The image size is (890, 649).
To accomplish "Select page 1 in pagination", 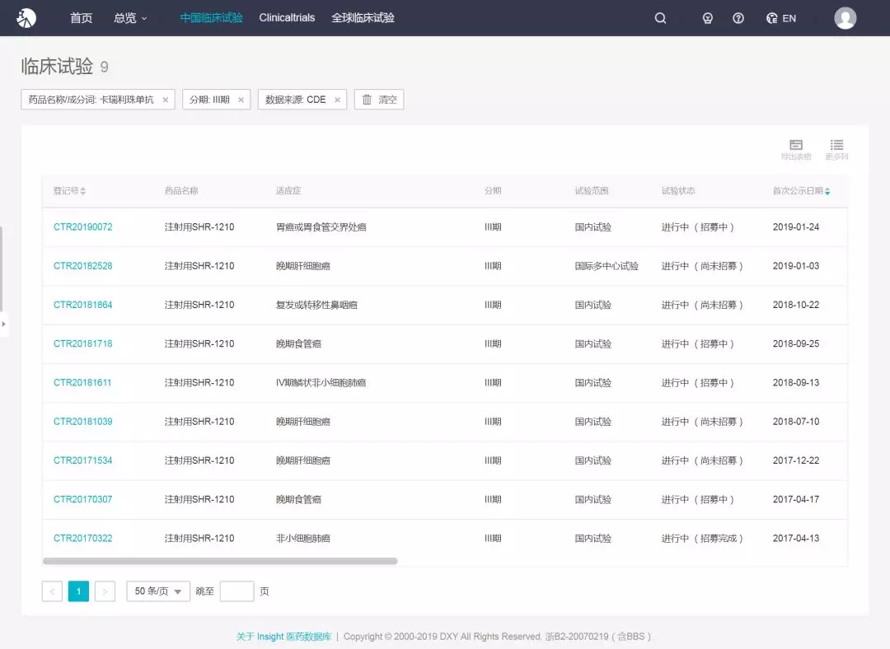I will click(78, 591).
